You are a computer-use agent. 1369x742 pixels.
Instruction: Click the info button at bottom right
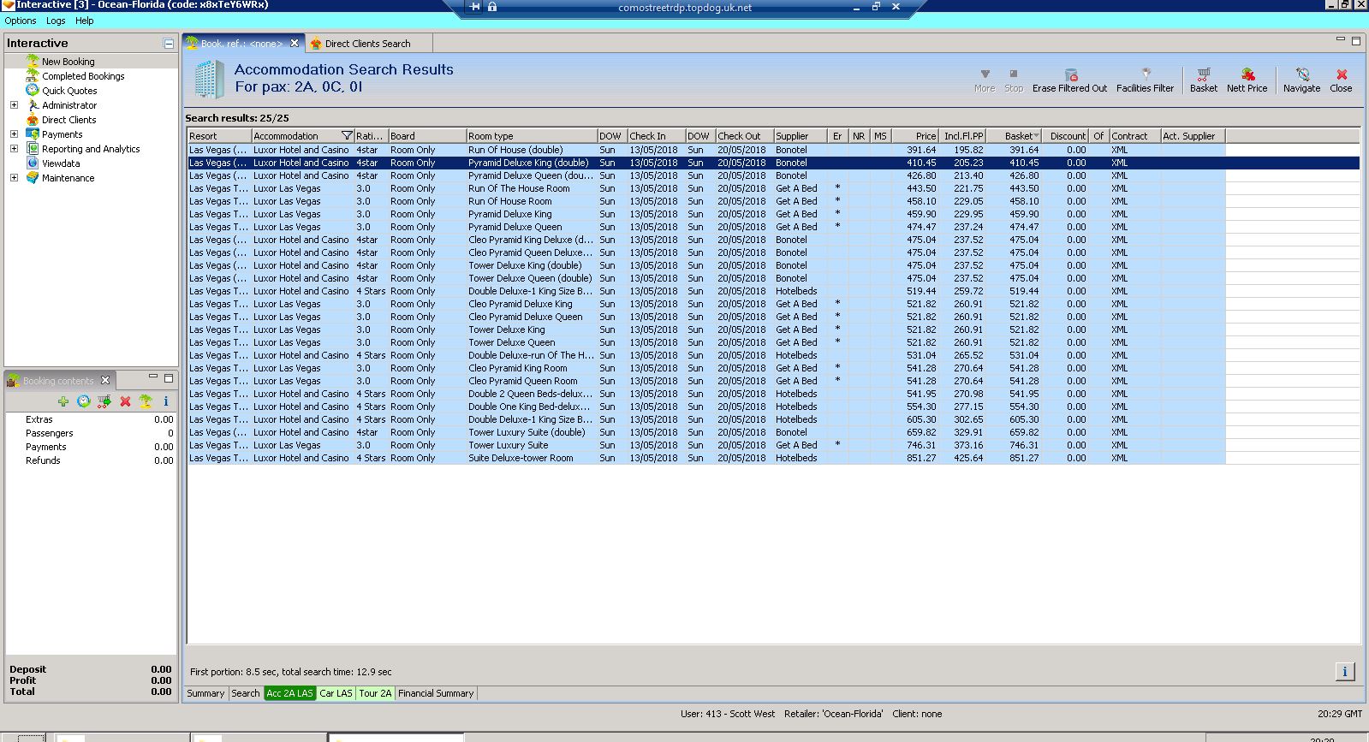pyautogui.click(x=1344, y=672)
